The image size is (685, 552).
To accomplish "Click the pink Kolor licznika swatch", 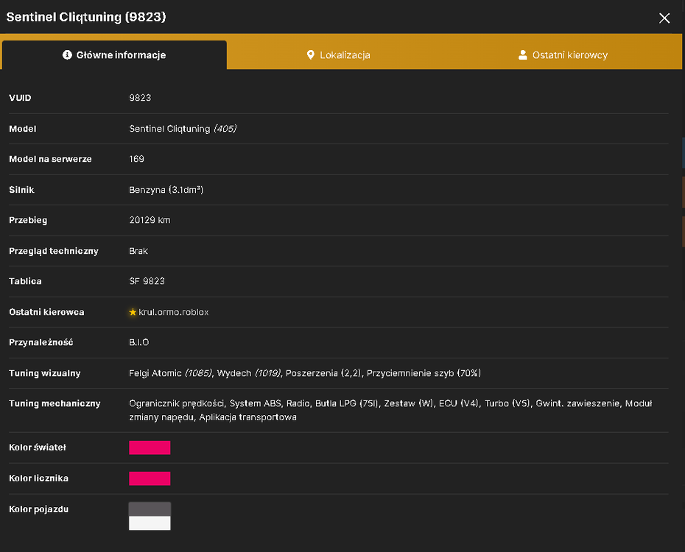I will click(x=150, y=478).
